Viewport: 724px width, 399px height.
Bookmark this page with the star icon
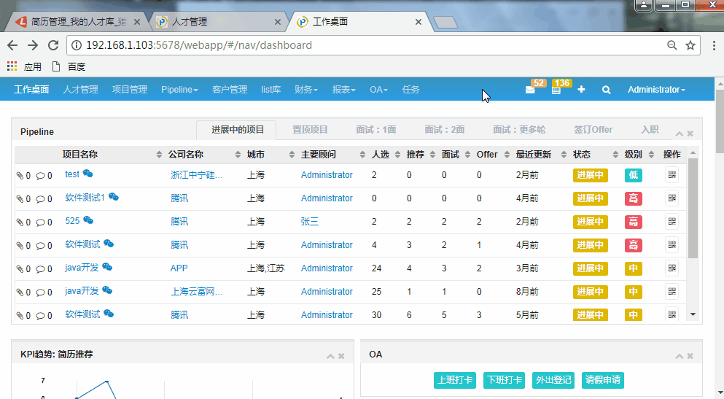point(690,45)
